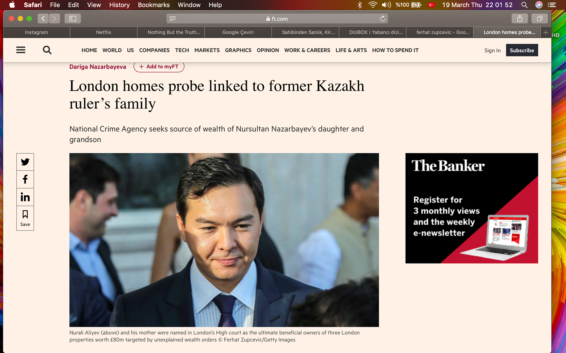Open the MARKETS section link

pyautogui.click(x=207, y=50)
